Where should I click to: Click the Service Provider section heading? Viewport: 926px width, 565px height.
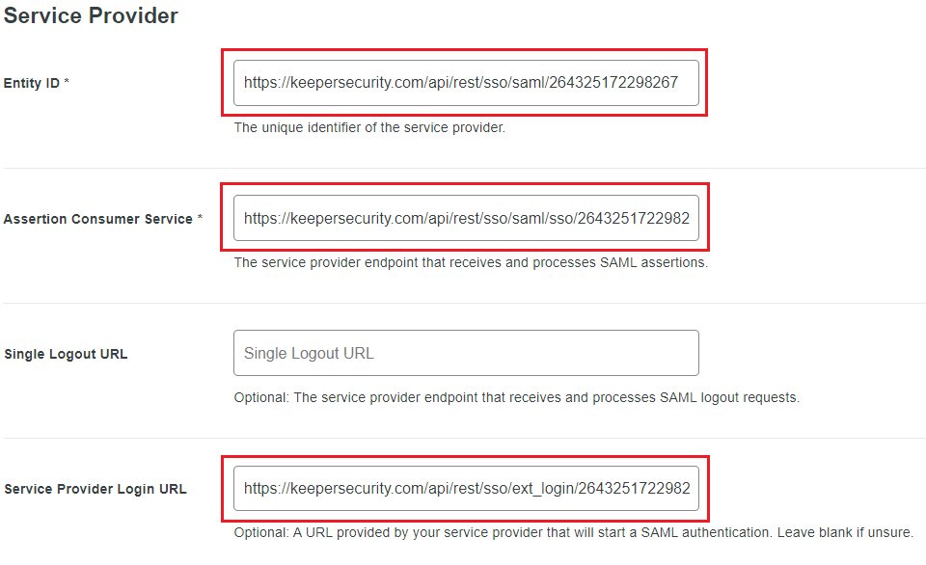[x=91, y=16]
